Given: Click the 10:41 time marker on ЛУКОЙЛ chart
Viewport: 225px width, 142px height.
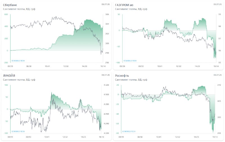Looking at the screenshot, I should click(x=47, y=137).
